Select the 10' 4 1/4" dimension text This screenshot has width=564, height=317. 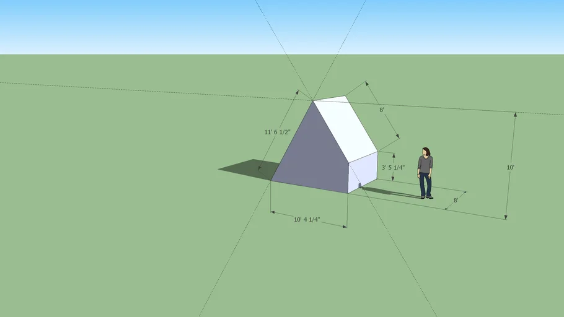(307, 220)
